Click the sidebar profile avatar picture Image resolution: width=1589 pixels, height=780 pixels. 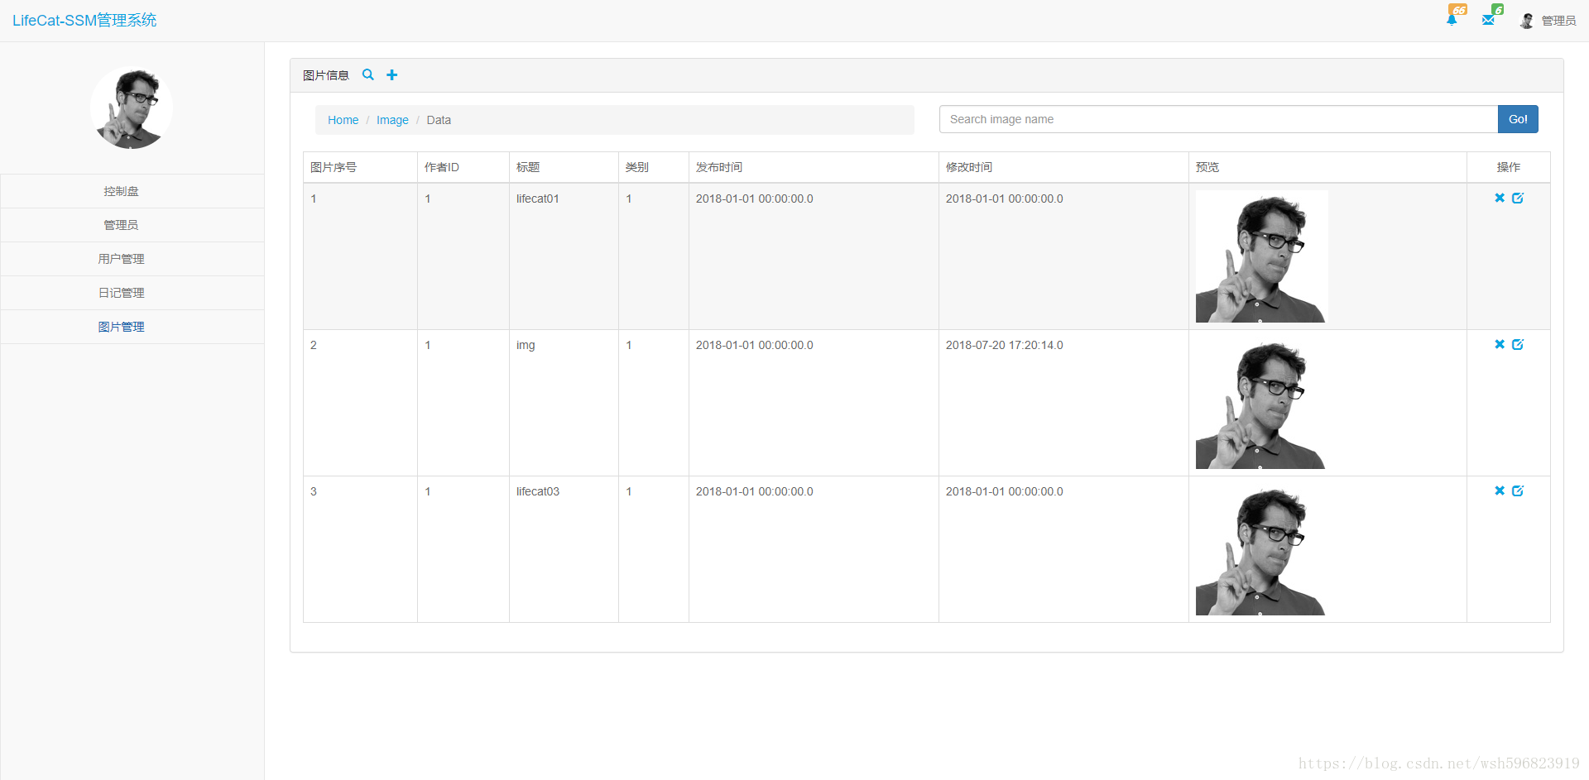point(132,108)
